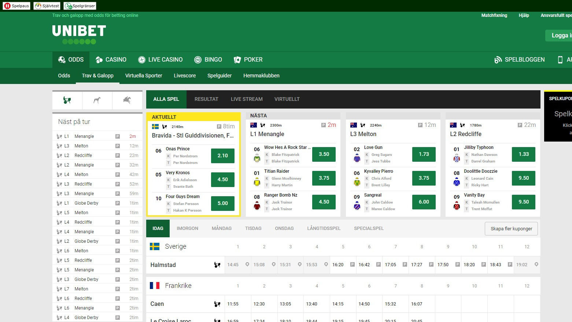The height and width of the screenshot is (322, 572).
Task: Click Vanity Bay jockey silk icon
Action: point(457,205)
